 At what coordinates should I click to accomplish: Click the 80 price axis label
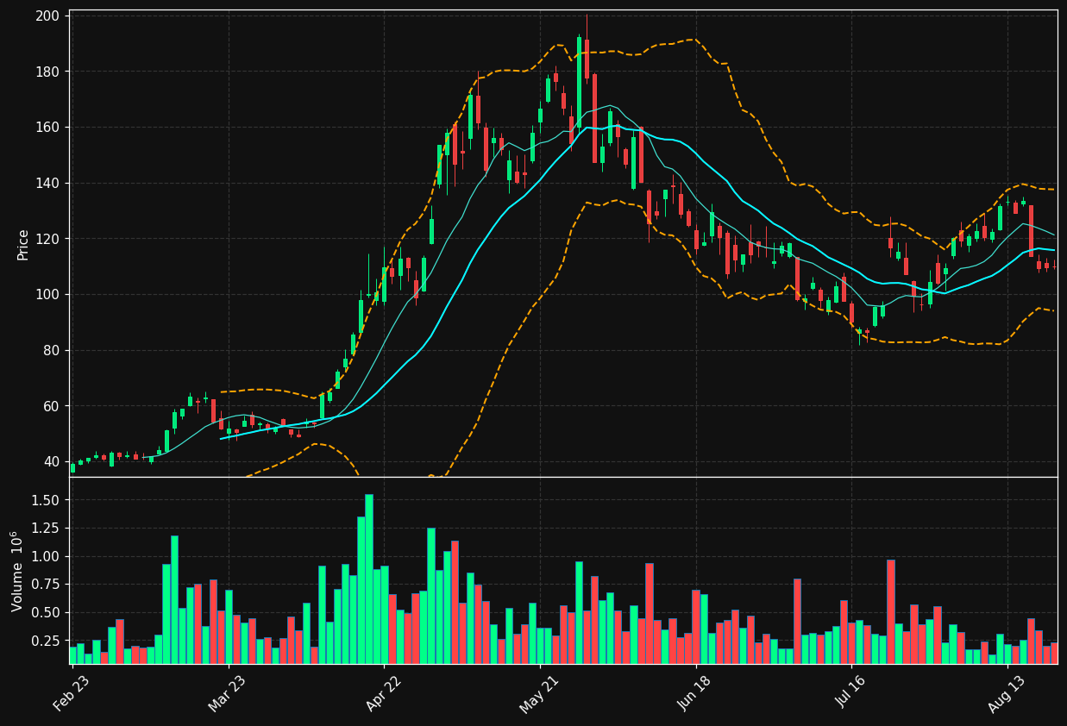pyautogui.click(x=52, y=350)
